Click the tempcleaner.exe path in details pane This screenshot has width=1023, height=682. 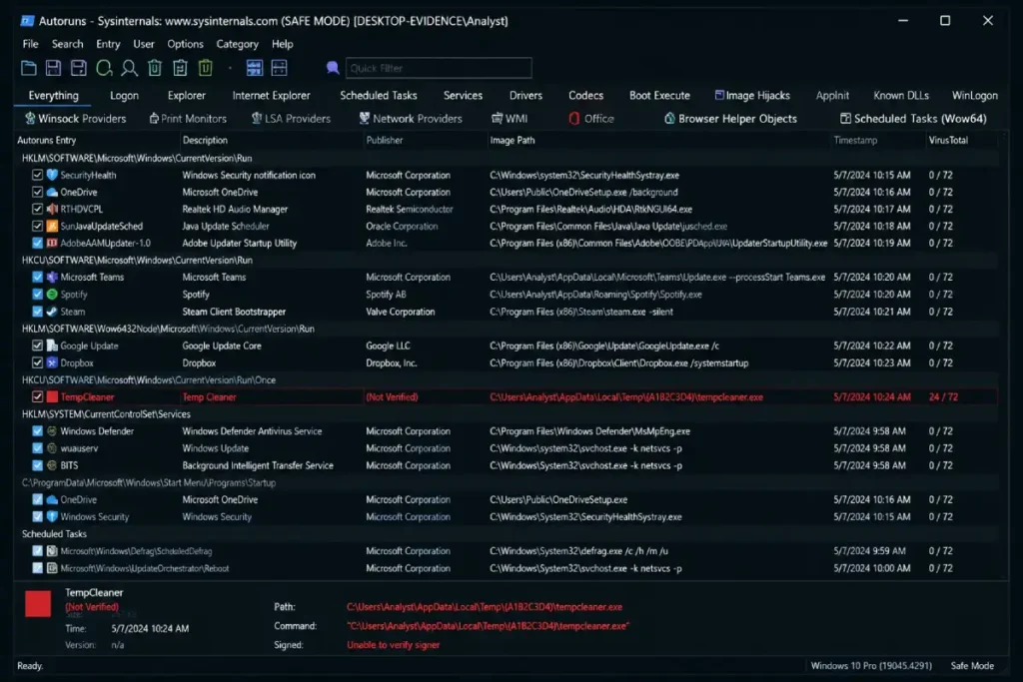485,607
